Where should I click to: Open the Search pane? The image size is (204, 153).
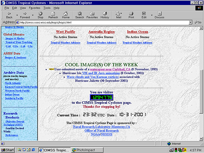80,14
